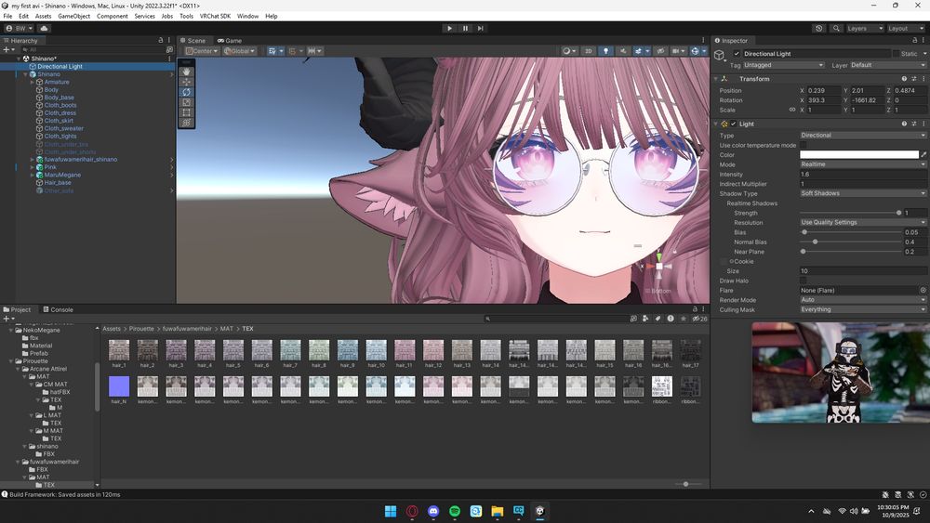
Task: Switch to the Console tab
Action: pos(58,309)
